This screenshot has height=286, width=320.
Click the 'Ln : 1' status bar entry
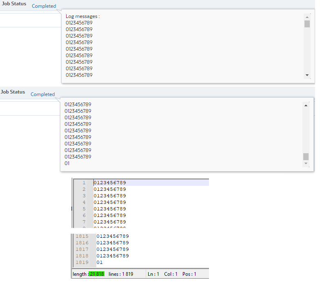click(x=153, y=274)
